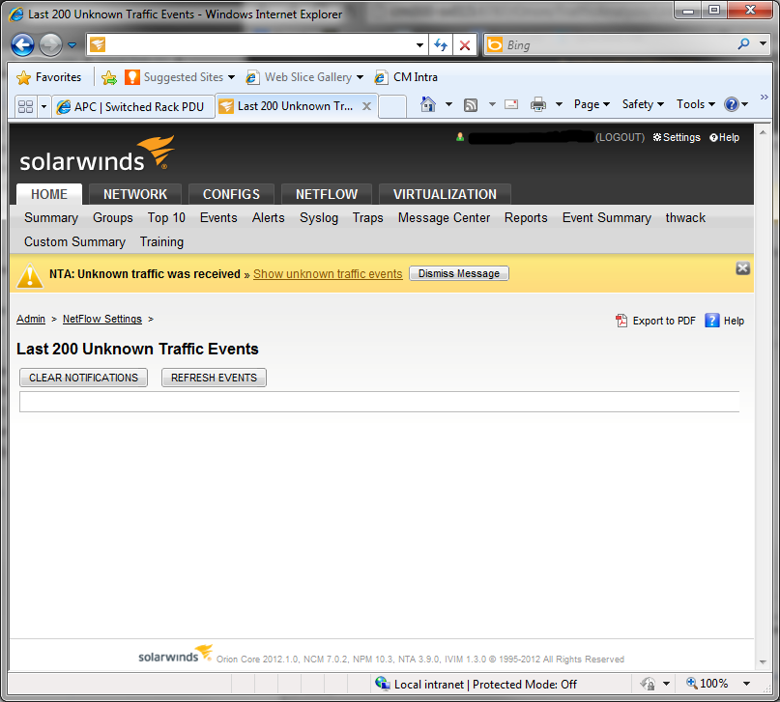Open Web Slice Gallery favorites item
The height and width of the screenshot is (702, 780).
coord(304,77)
